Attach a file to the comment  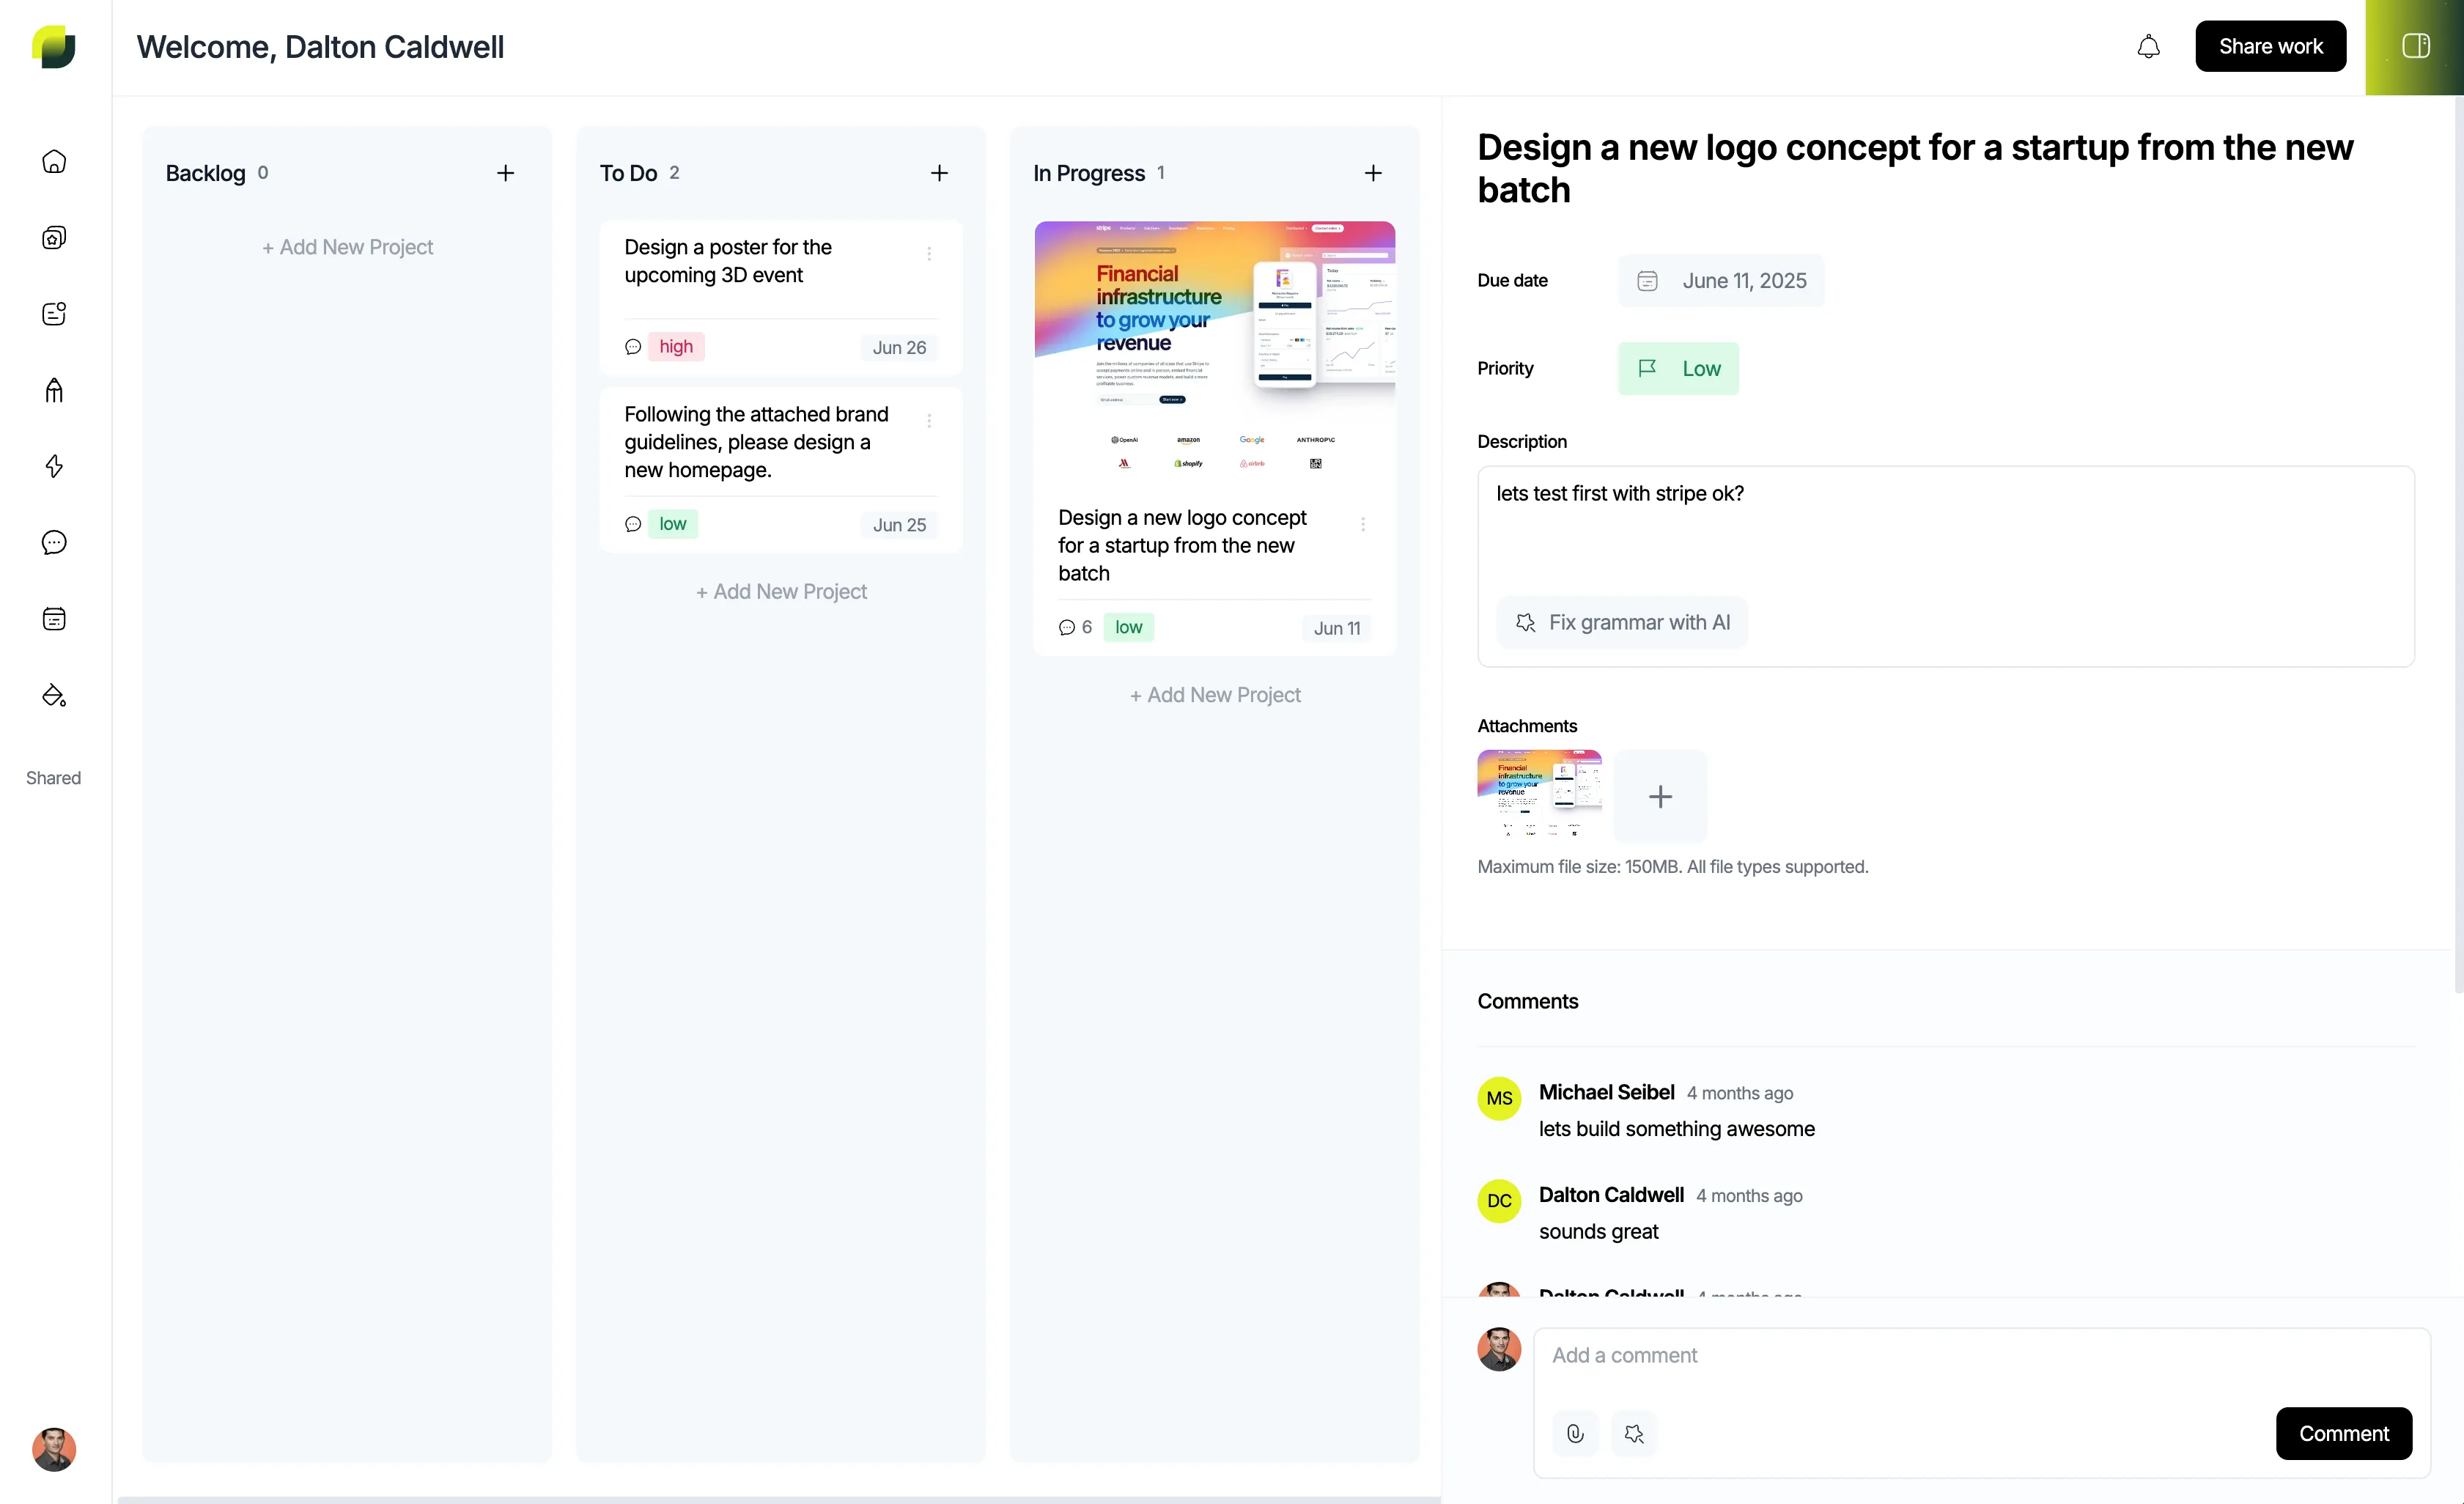(x=1575, y=1433)
